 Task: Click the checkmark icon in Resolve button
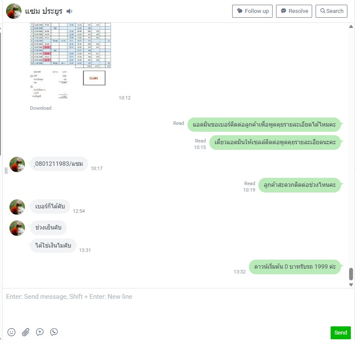click(x=284, y=11)
